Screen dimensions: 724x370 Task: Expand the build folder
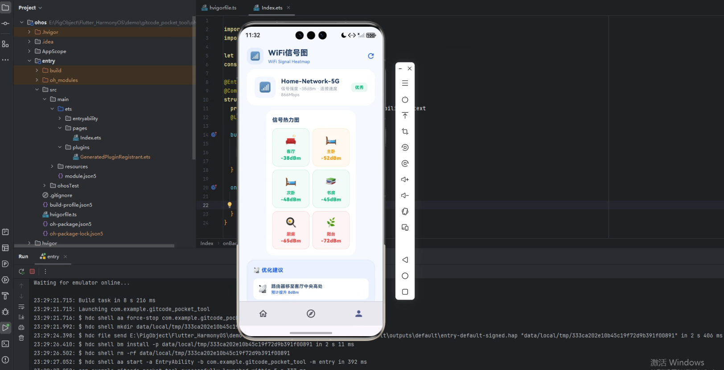click(x=37, y=70)
